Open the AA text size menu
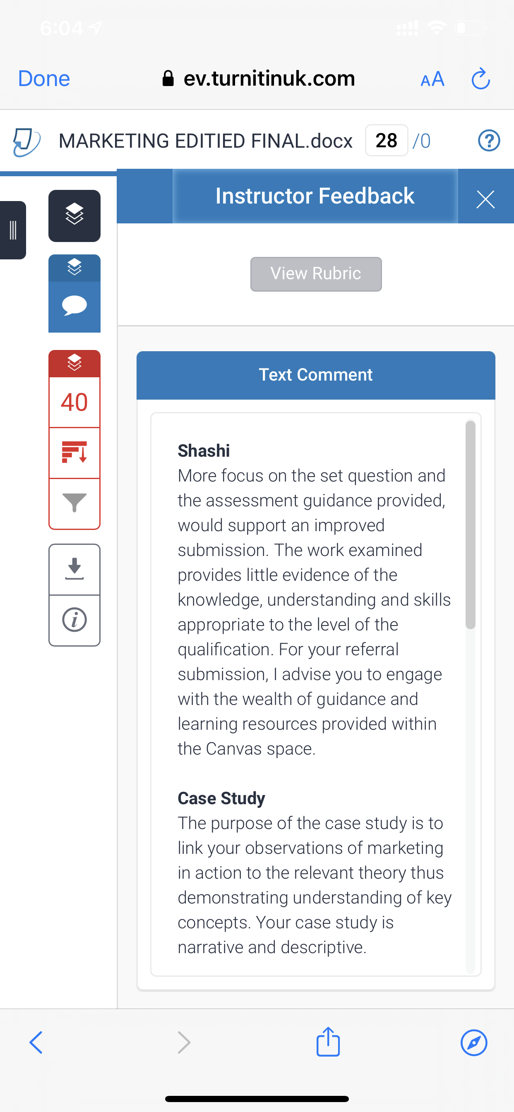Viewport: 514px width, 1112px height. (432, 79)
